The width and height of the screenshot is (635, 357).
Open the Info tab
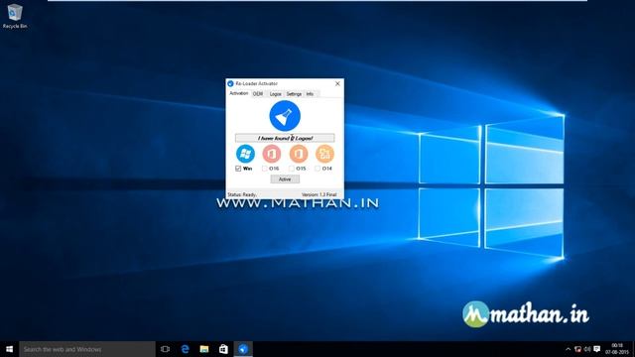310,94
